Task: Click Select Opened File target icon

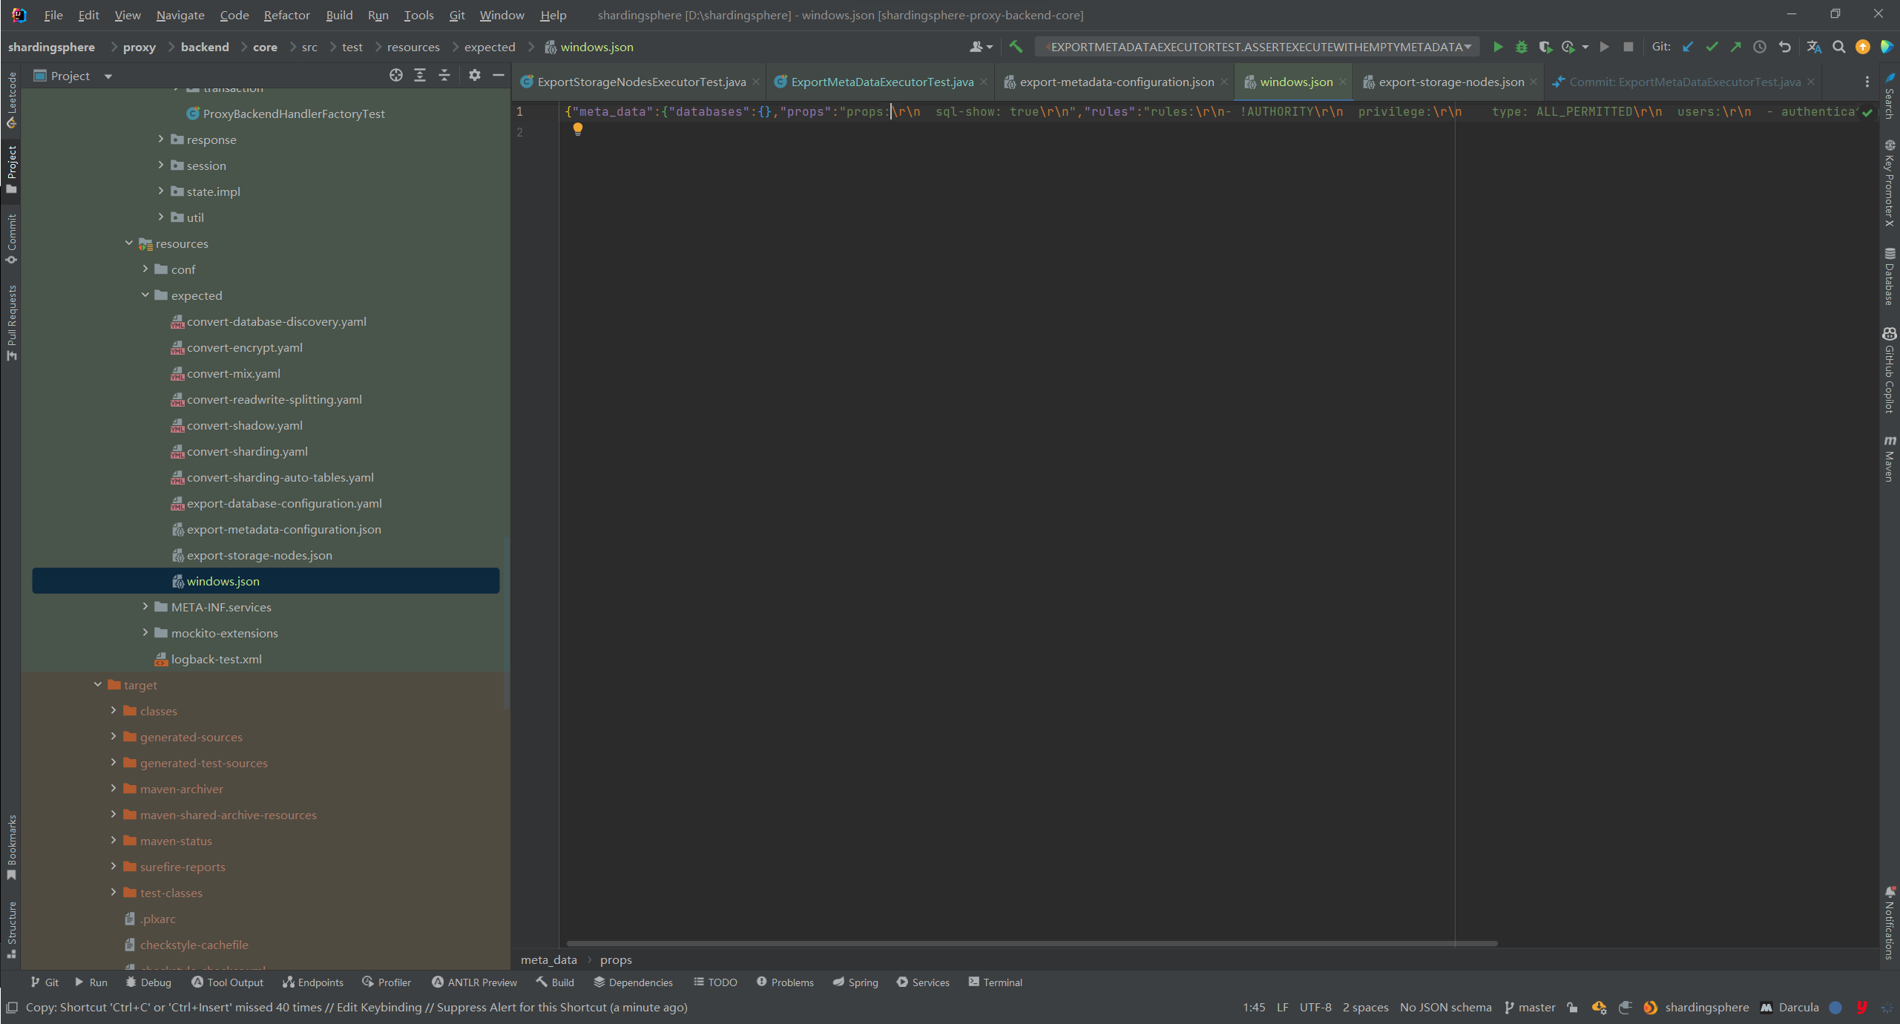Action: point(396,75)
